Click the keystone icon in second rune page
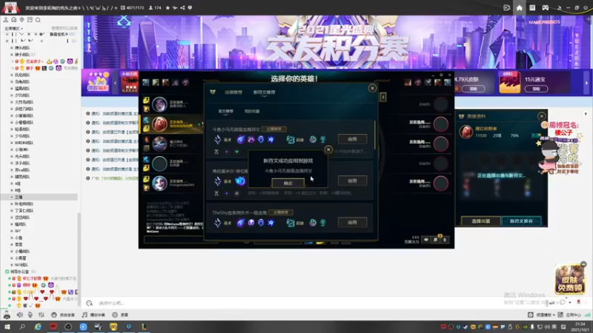The width and height of the screenshot is (593, 333). coord(240,181)
